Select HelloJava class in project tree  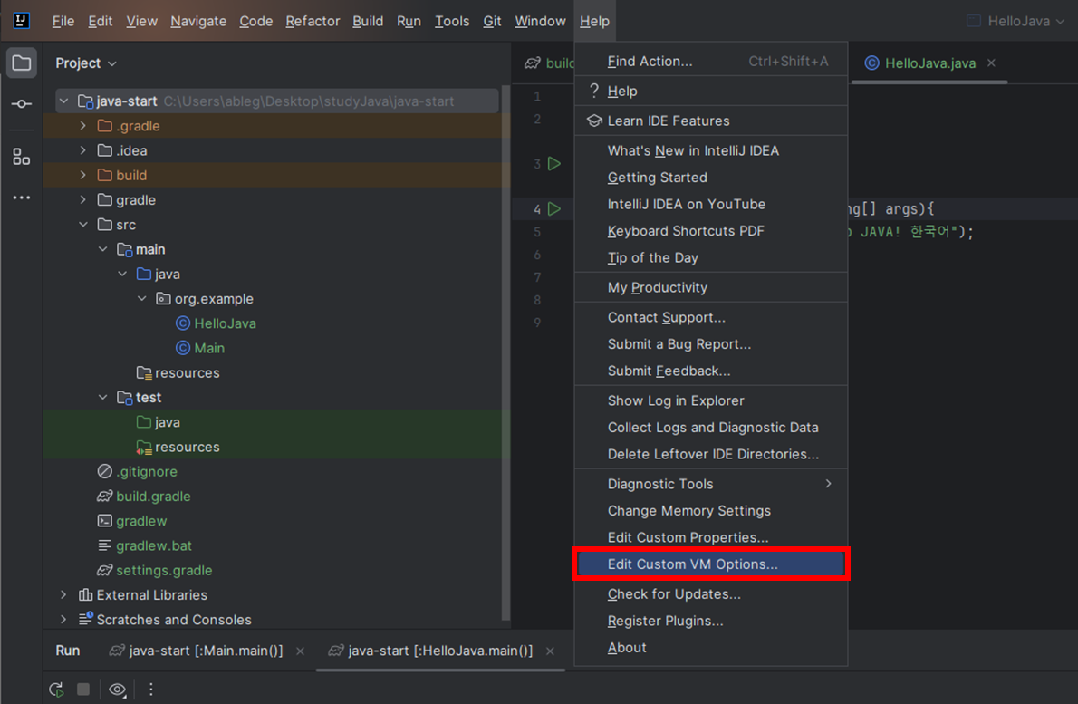(216, 323)
